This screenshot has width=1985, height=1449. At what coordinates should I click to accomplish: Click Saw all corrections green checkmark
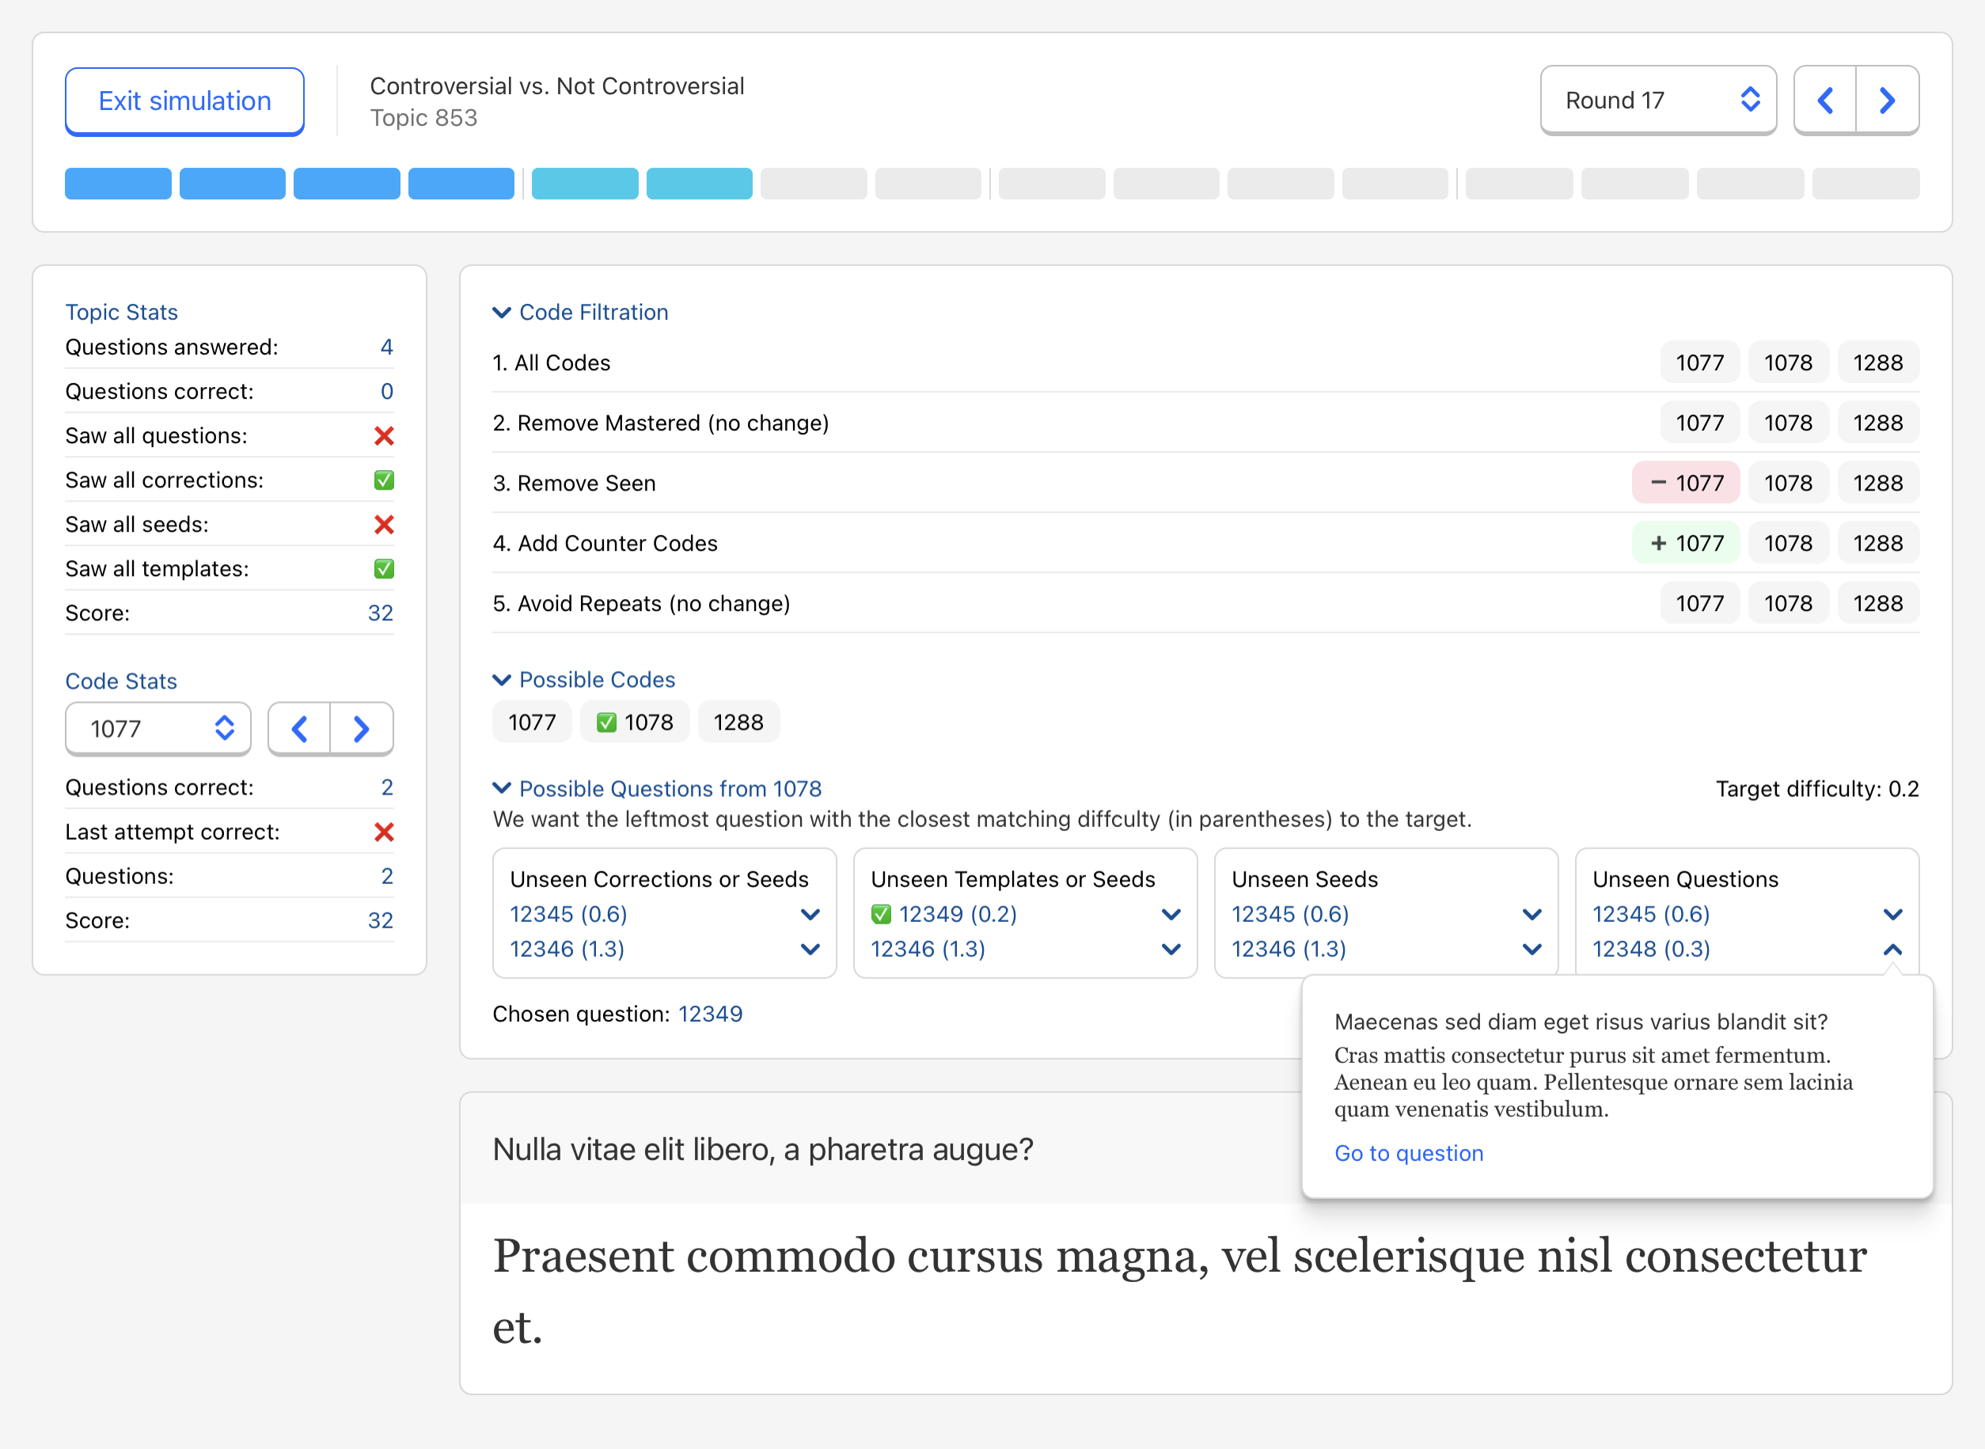click(383, 480)
